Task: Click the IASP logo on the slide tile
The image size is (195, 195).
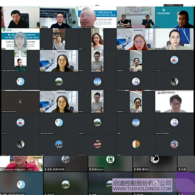Action: 7,30
